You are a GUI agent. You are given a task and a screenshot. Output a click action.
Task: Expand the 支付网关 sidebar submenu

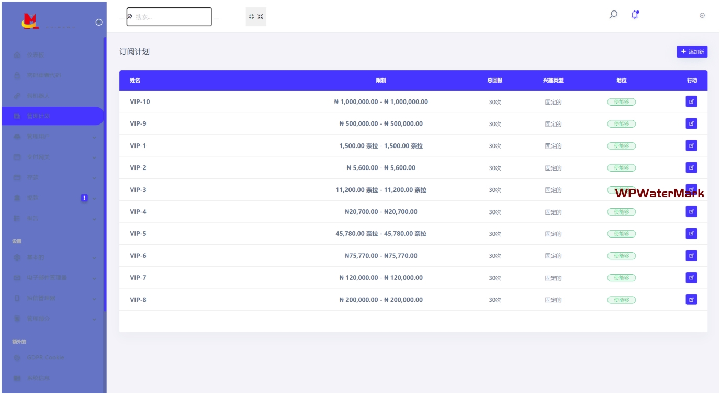coord(52,157)
